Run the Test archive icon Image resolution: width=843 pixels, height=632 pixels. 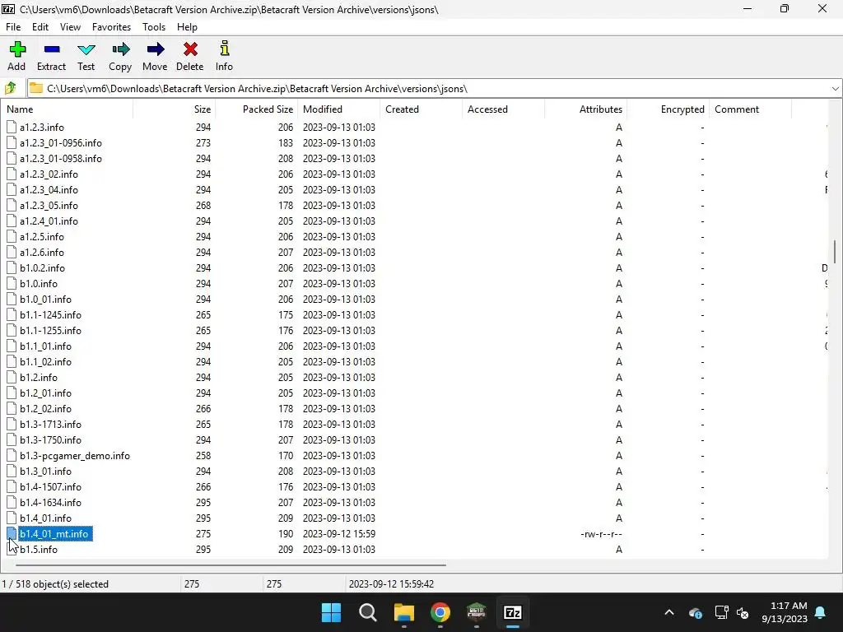tap(86, 49)
